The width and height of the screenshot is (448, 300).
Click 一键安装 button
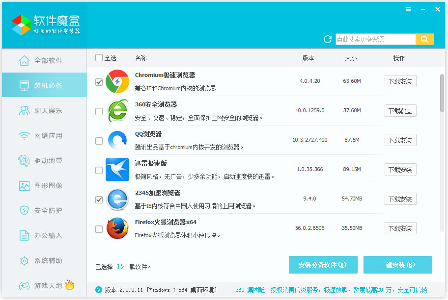pyautogui.click(x=397, y=264)
